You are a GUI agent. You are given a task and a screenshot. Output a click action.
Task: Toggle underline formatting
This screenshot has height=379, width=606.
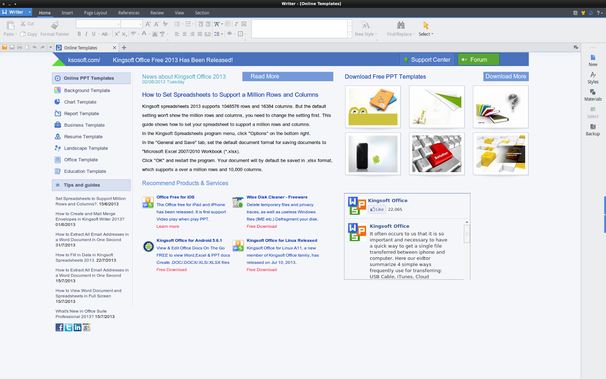(94, 34)
